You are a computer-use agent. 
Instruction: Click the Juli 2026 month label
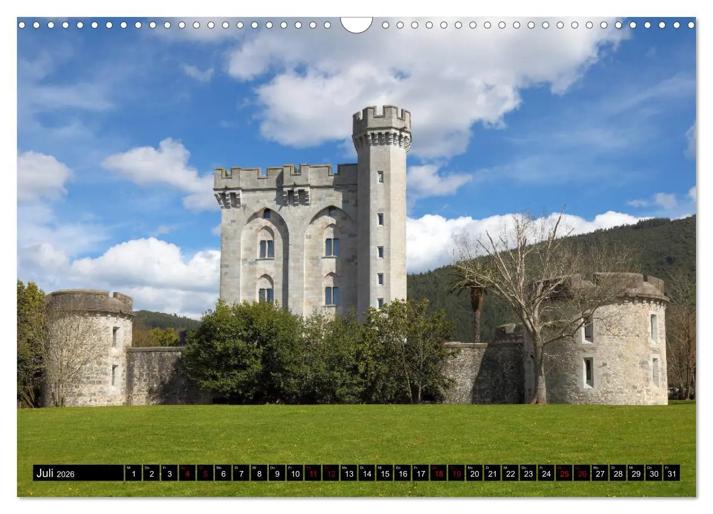tap(55, 474)
